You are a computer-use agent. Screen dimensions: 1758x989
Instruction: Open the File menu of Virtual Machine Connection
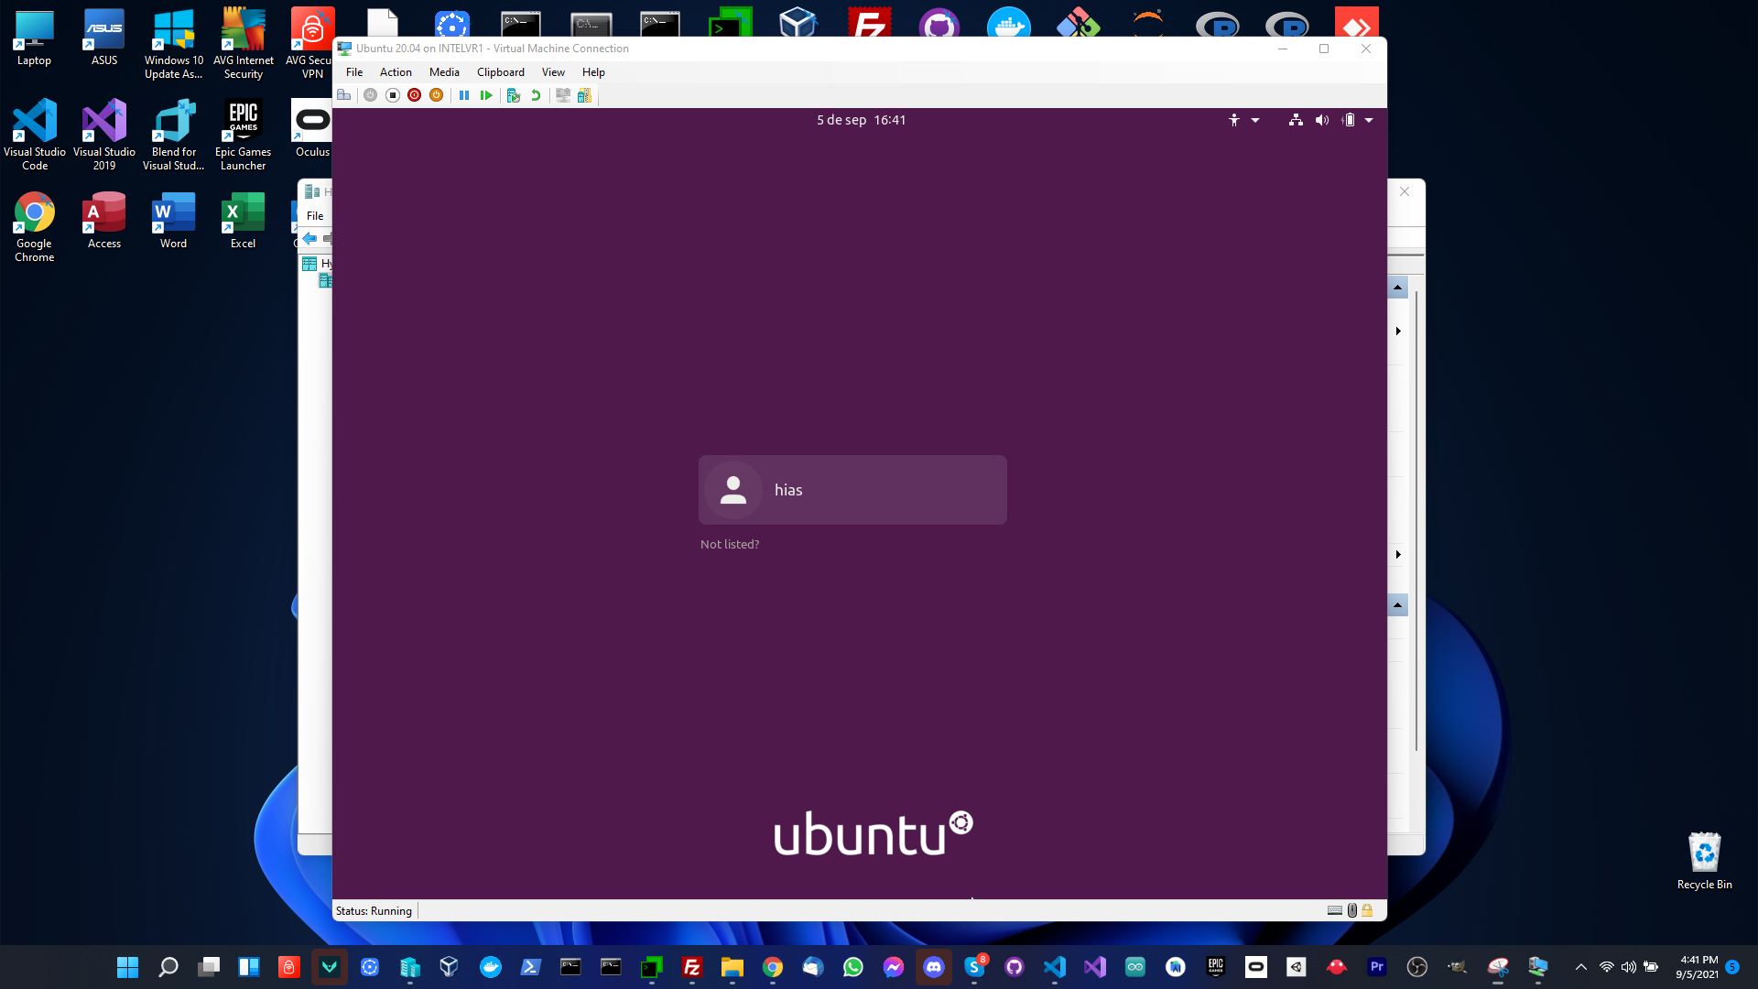[354, 72]
